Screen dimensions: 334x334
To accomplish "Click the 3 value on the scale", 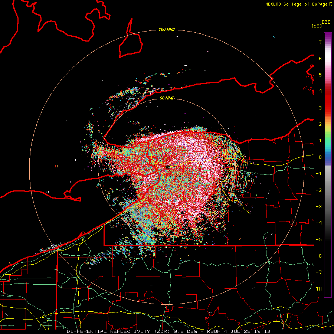I will point(320,108).
